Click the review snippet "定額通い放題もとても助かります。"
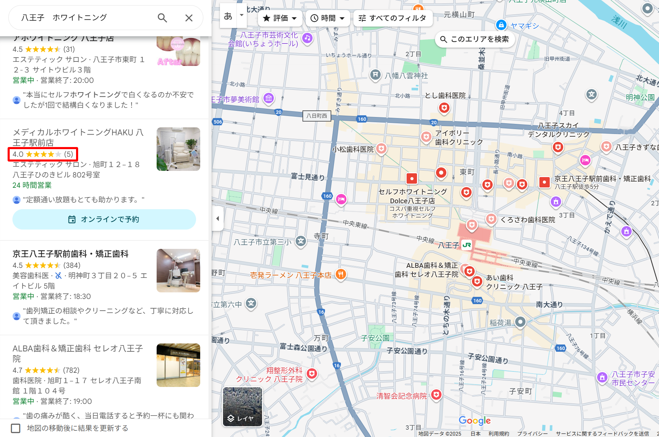 click(x=84, y=200)
